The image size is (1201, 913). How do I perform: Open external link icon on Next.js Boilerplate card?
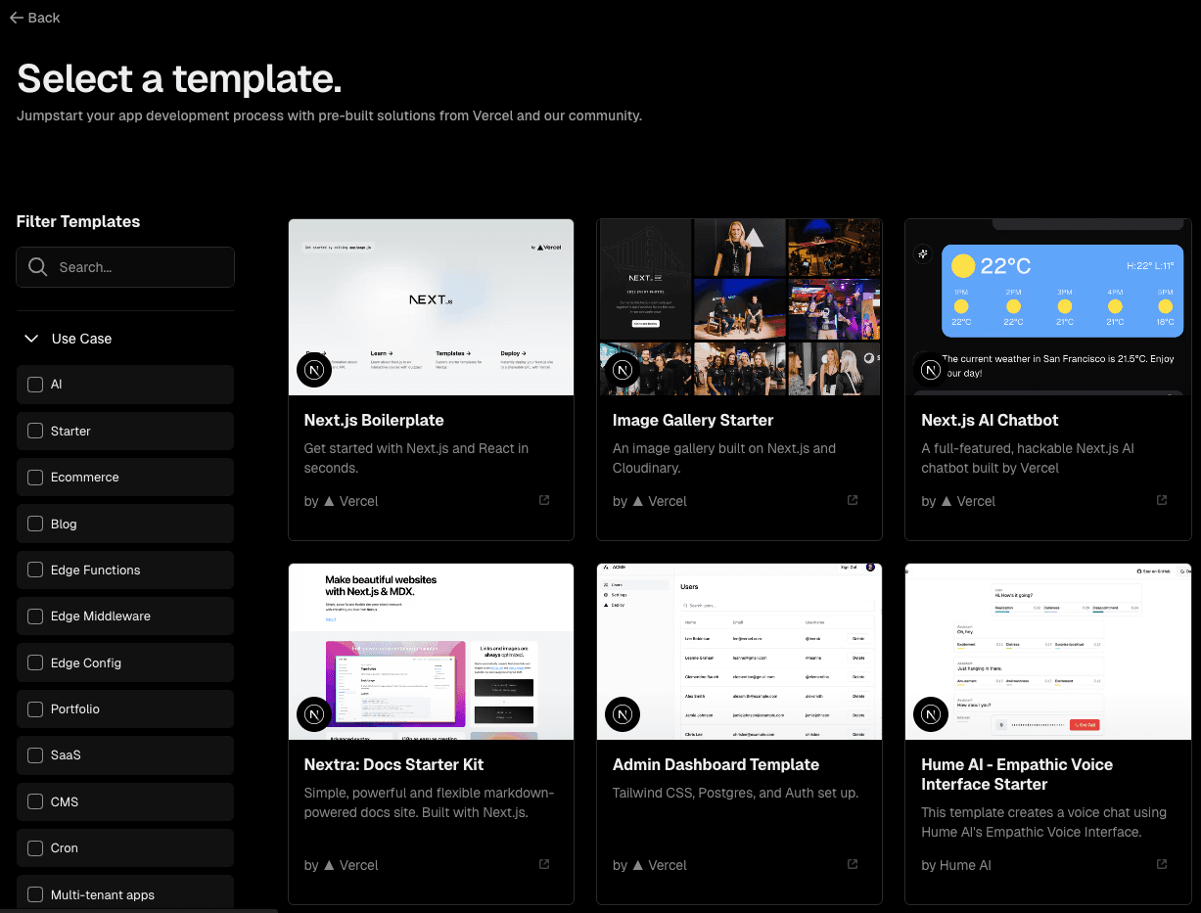click(x=544, y=500)
